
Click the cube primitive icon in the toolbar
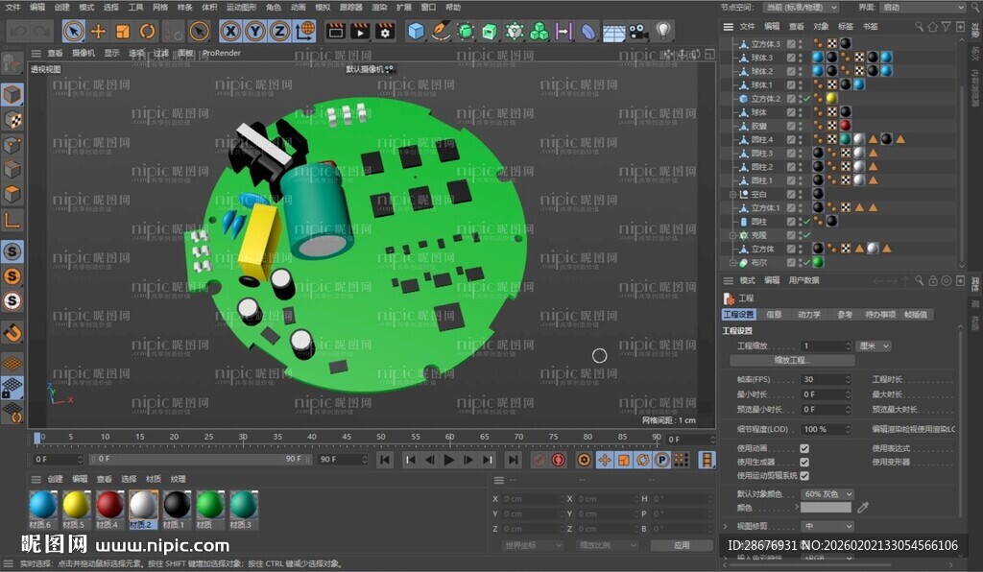click(x=417, y=31)
